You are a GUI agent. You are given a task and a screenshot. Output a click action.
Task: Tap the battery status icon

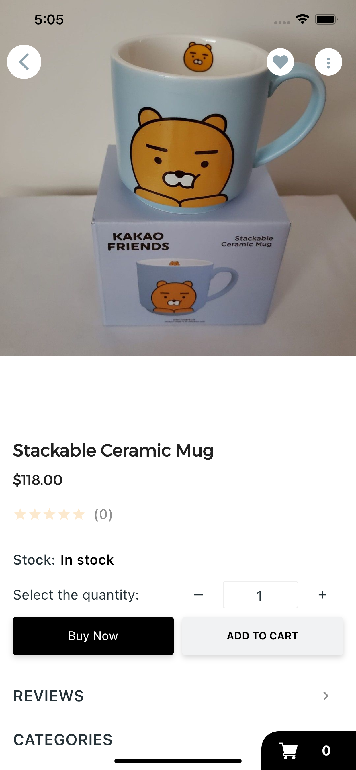326,19
